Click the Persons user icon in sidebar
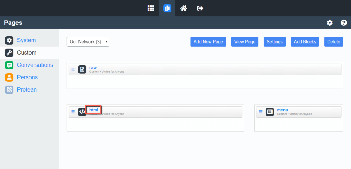 tap(9, 77)
